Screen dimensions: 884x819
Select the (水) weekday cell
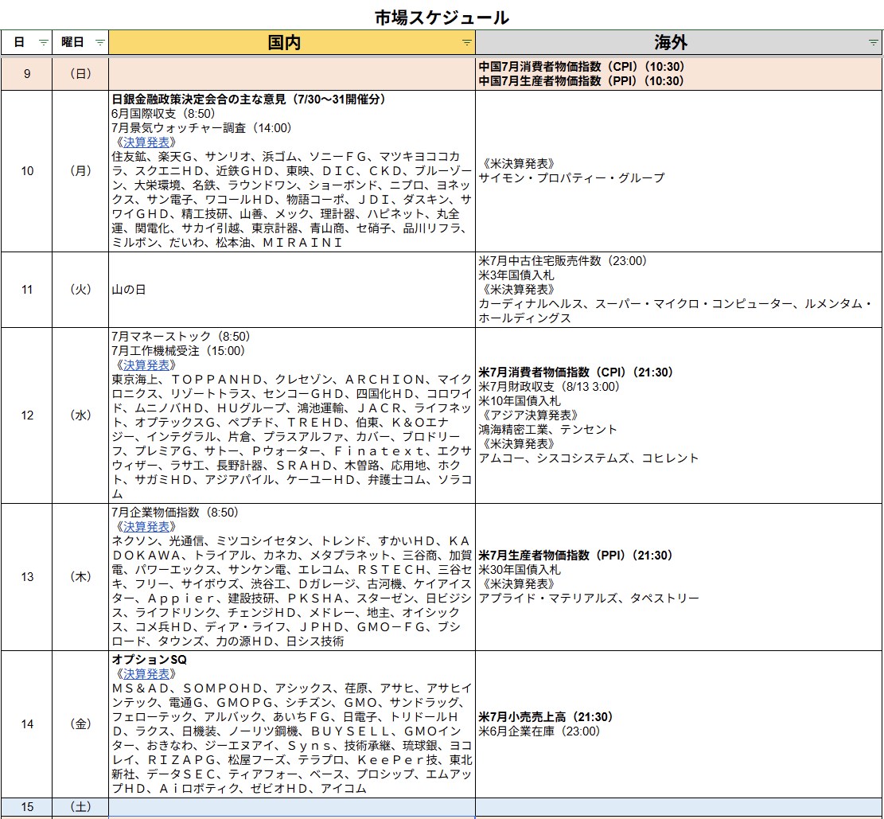point(80,415)
